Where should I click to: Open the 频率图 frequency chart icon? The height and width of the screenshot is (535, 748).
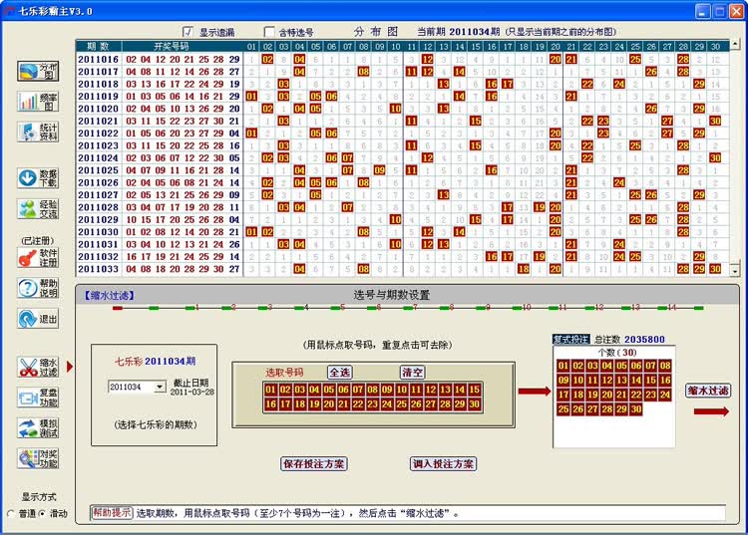[x=38, y=102]
